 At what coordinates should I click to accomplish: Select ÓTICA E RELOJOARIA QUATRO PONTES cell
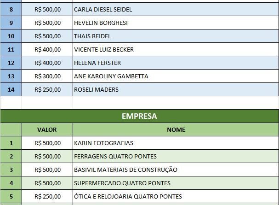pos(128,196)
